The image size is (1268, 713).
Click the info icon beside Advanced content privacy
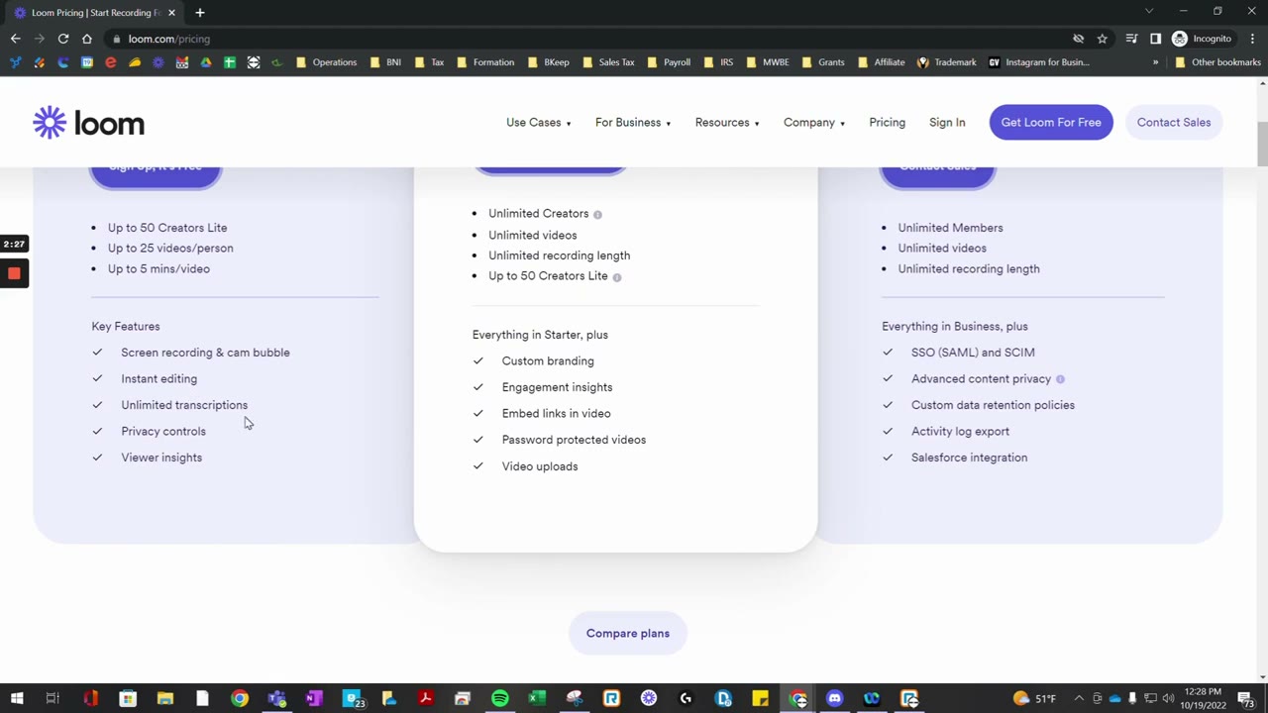1060,379
